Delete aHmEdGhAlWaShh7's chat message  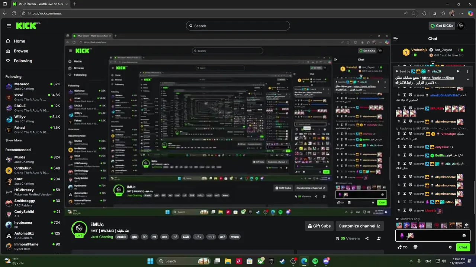[x=399, y=95]
